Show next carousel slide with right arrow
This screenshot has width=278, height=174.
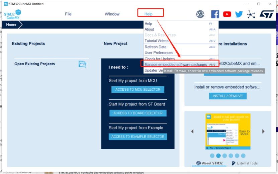click(263, 131)
